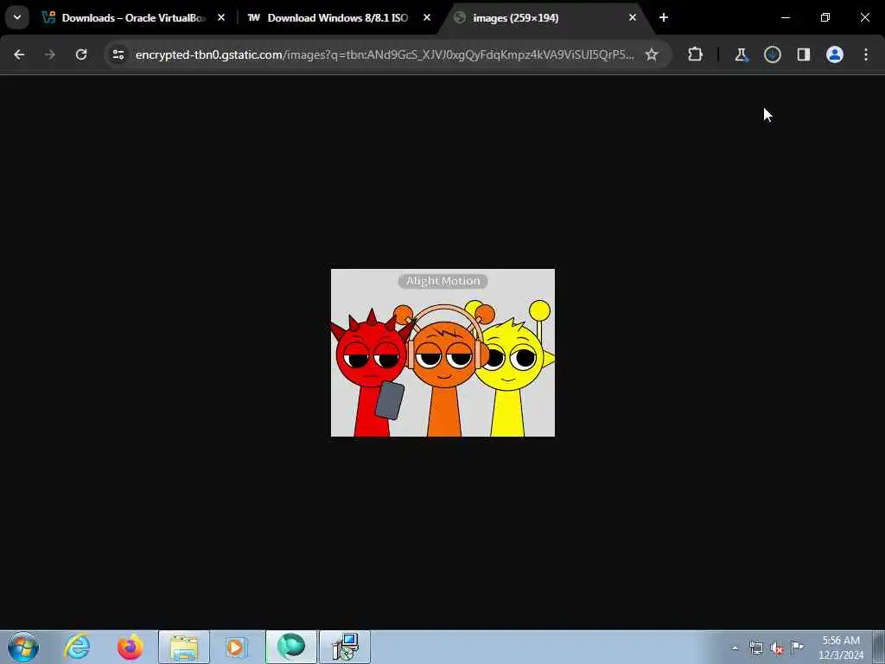Open Chrome Labs flask icon
This screenshot has height=664, width=885.
point(741,54)
